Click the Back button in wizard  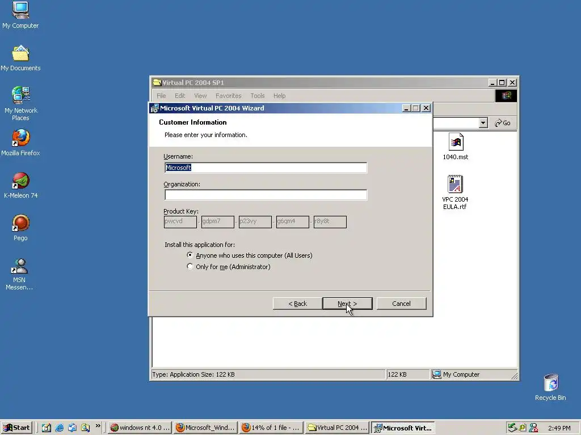click(x=297, y=304)
